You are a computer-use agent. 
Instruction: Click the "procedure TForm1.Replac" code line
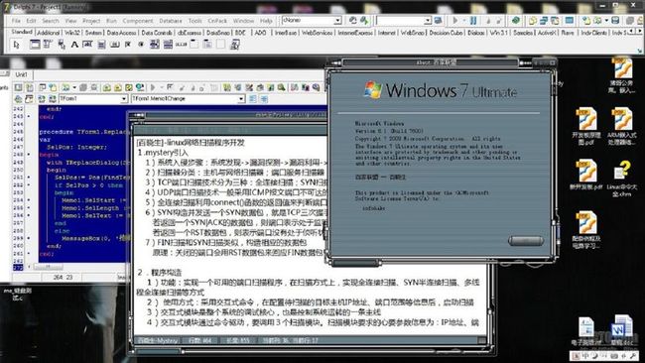click(84, 132)
